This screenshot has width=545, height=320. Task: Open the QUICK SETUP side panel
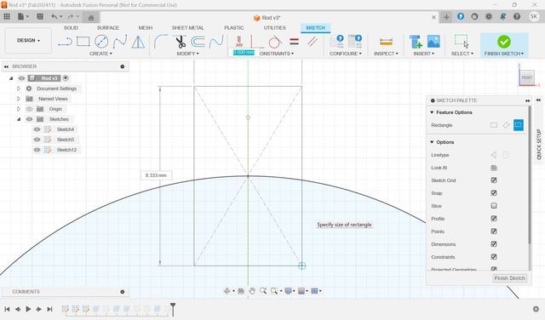pyautogui.click(x=538, y=144)
